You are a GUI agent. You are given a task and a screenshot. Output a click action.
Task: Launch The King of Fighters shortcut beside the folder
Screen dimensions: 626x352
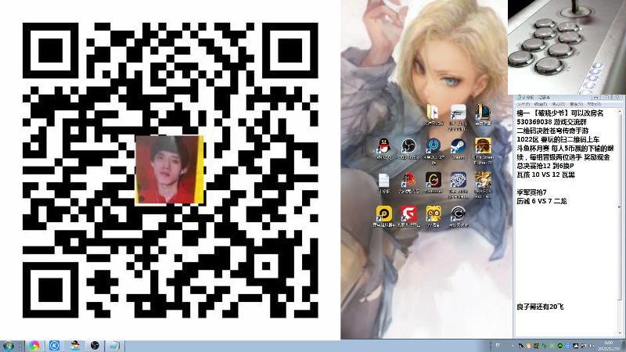pos(458,117)
